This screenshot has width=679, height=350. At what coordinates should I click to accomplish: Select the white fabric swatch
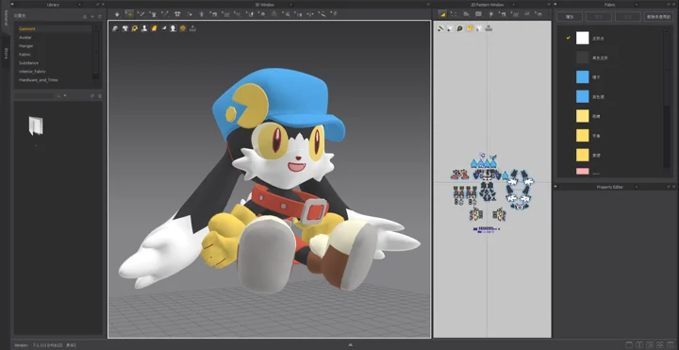pos(583,38)
